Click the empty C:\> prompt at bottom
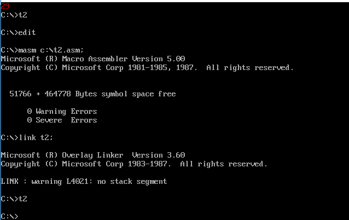 [x=9, y=216]
